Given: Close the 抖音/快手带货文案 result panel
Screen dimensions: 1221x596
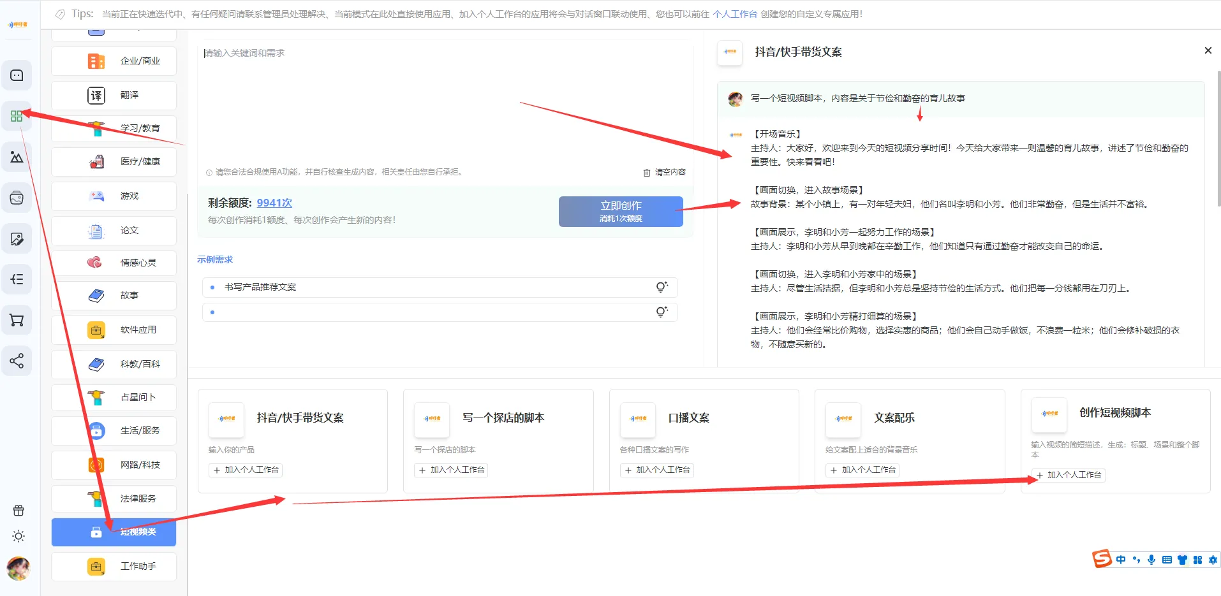Looking at the screenshot, I should click(x=1208, y=50).
